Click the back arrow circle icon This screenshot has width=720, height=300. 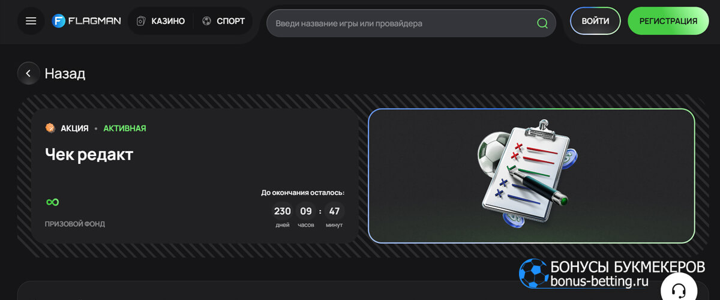[x=28, y=73]
